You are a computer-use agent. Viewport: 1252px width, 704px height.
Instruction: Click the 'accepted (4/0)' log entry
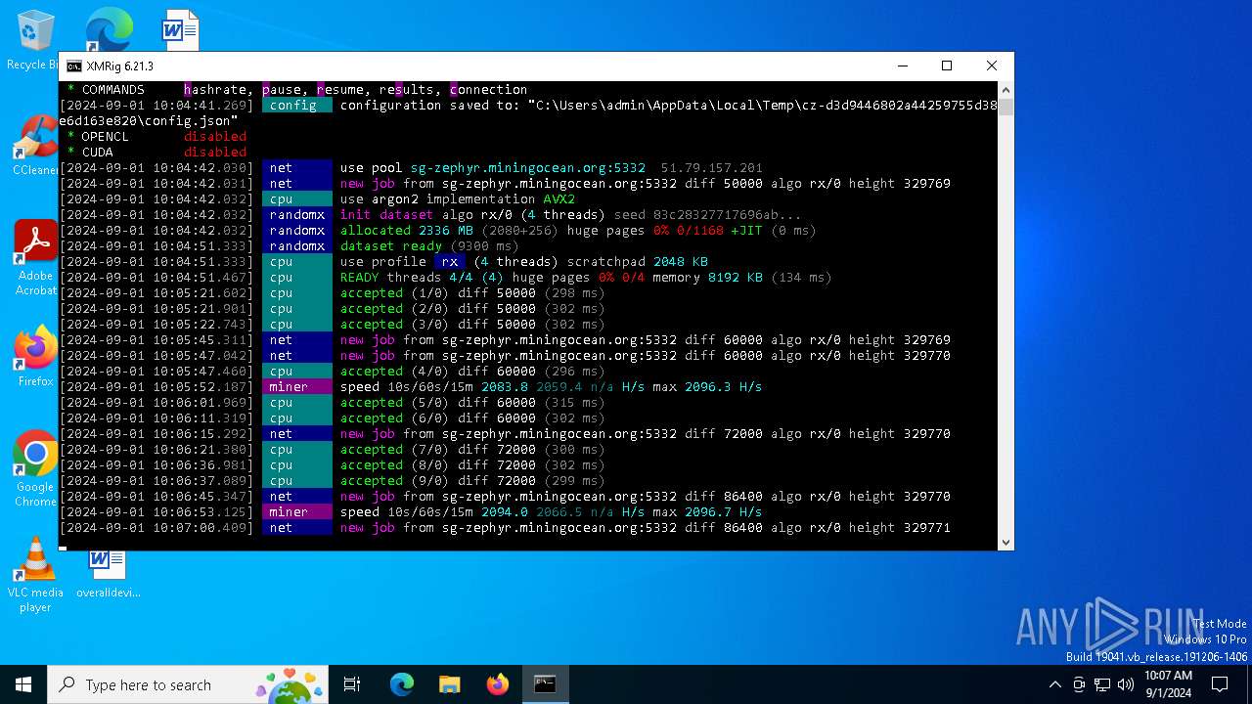[394, 372]
